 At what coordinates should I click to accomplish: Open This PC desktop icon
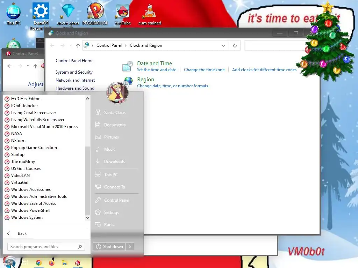pyautogui.click(x=14, y=14)
